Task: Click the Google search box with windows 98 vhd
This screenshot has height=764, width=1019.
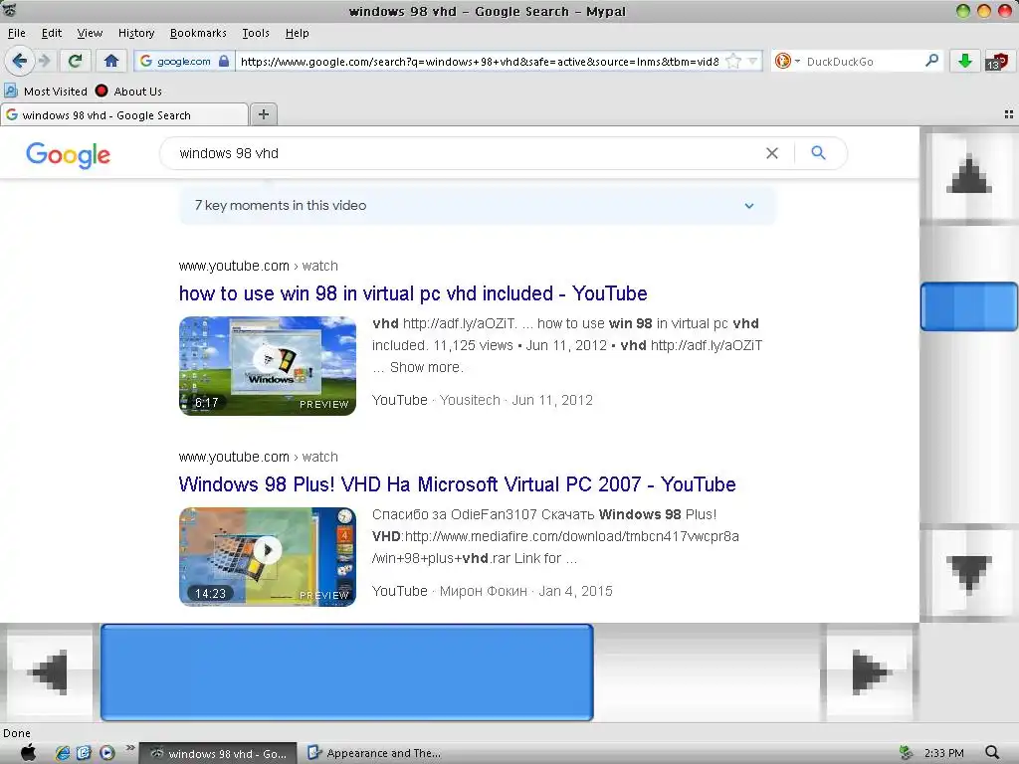Action: tap(468, 153)
